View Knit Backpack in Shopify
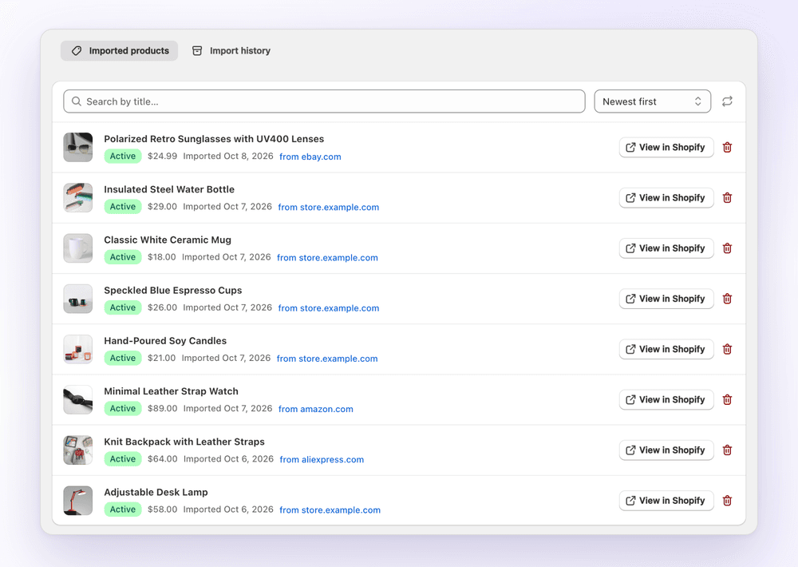798x567 pixels. click(x=666, y=450)
